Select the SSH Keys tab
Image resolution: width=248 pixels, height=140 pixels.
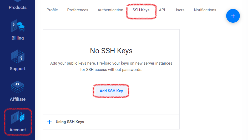[141, 10]
